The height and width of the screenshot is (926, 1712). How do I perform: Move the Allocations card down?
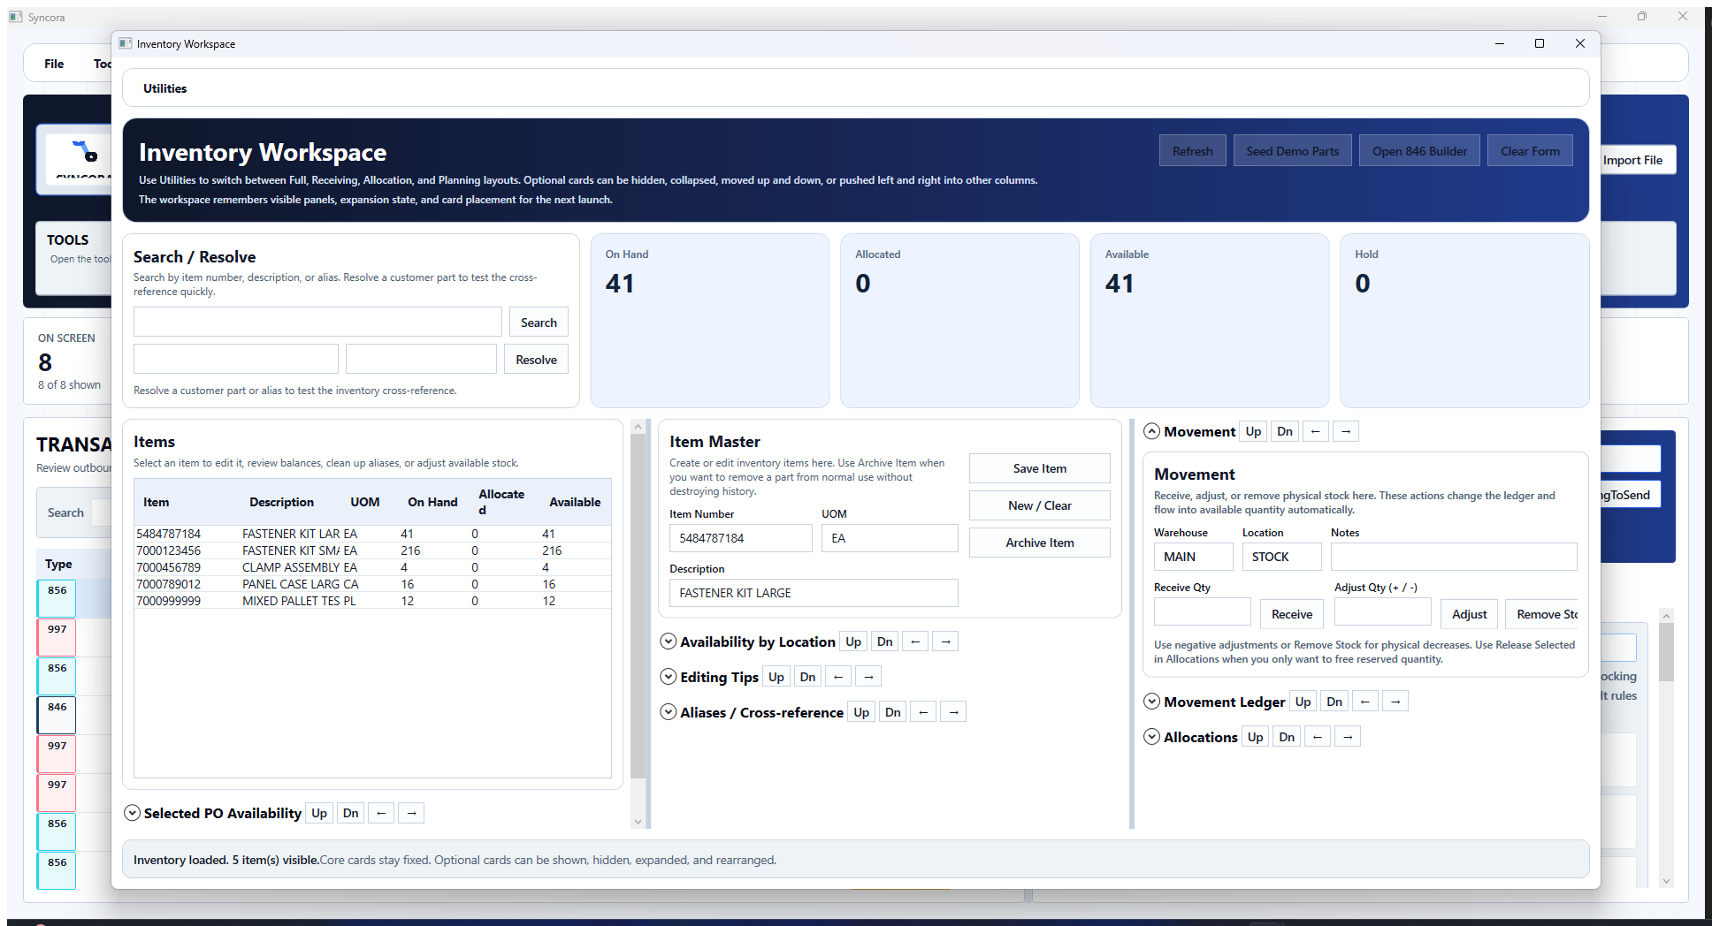(1286, 736)
